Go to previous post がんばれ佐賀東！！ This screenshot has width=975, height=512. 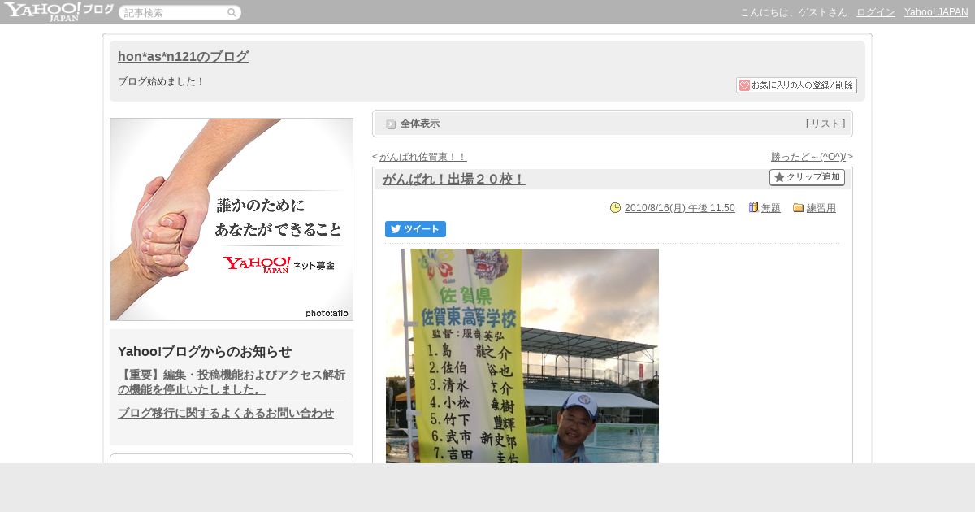point(422,157)
